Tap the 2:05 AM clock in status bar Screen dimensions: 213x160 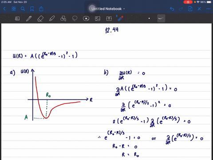[x=6, y=2]
